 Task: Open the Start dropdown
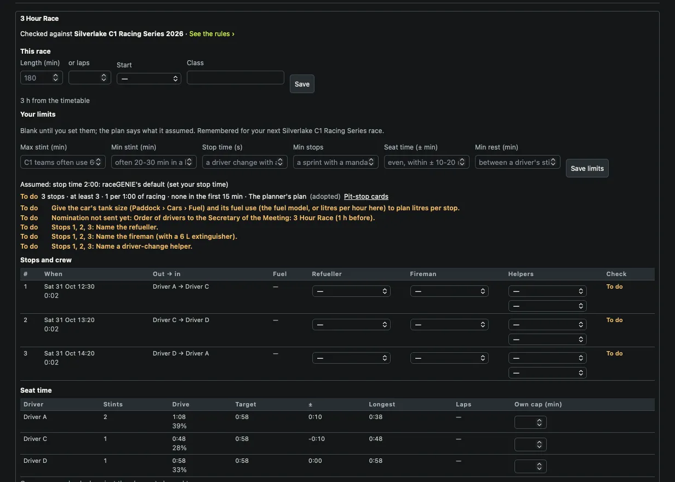[x=149, y=79]
